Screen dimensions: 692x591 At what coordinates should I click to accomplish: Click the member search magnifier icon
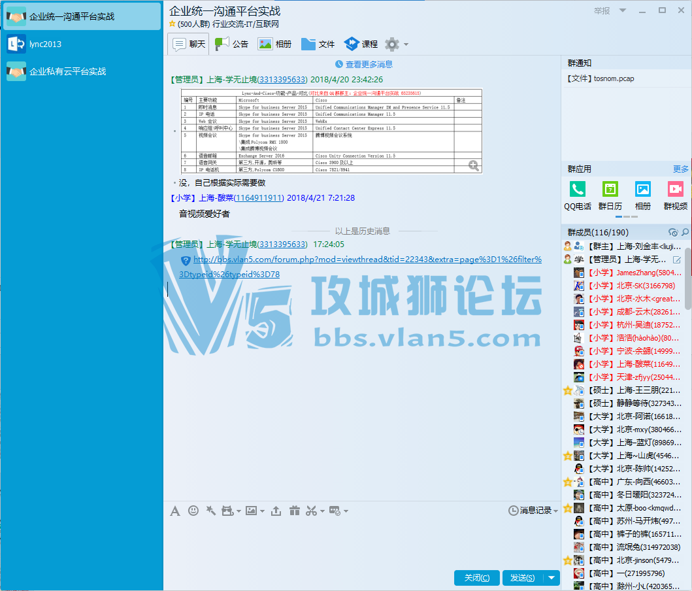(685, 232)
